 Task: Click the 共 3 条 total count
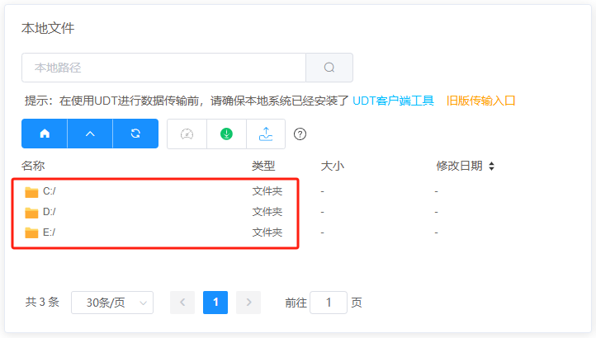[x=42, y=303]
